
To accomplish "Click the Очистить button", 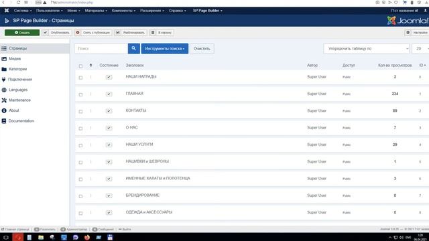I will point(202,49).
